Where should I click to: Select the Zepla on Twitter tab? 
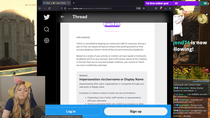point(57,3)
